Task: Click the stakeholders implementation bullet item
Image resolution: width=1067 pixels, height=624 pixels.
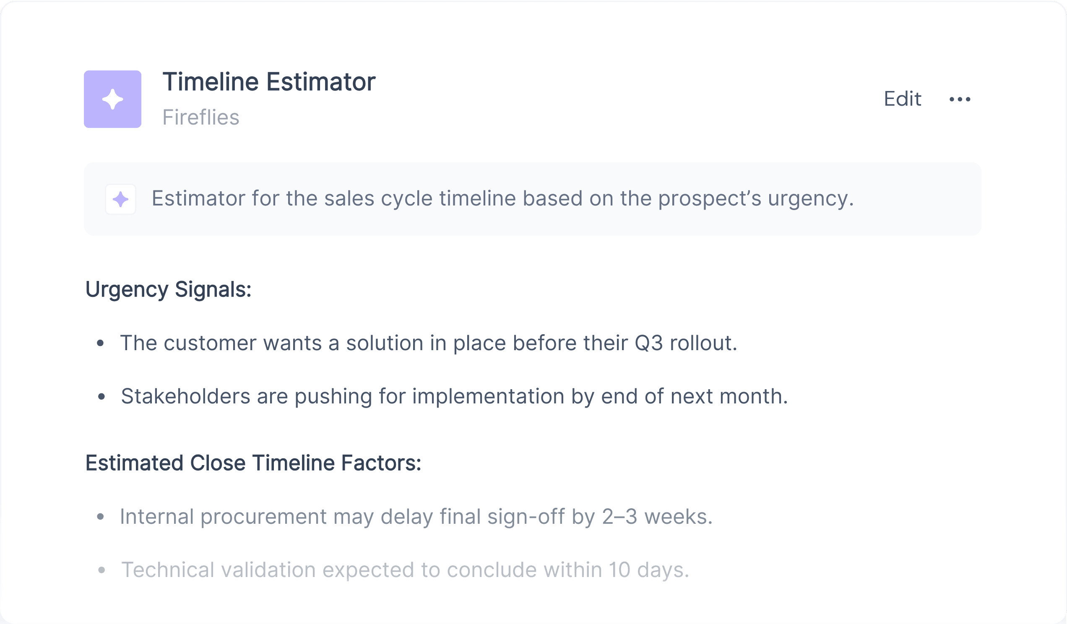Action: point(454,397)
